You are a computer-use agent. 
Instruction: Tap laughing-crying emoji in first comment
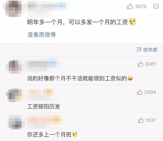130,78
